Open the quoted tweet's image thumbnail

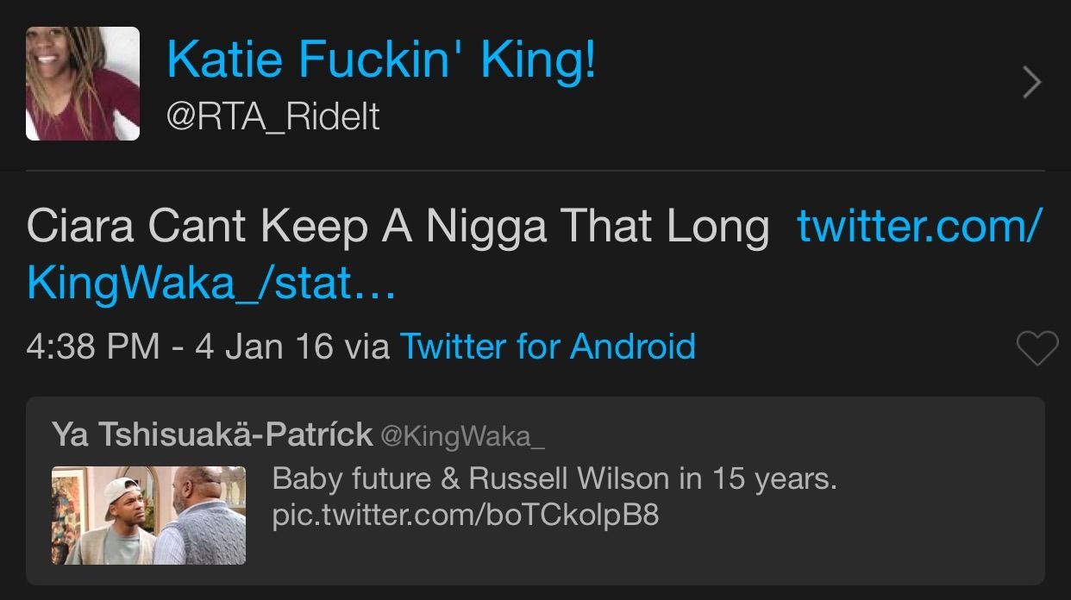[148, 516]
